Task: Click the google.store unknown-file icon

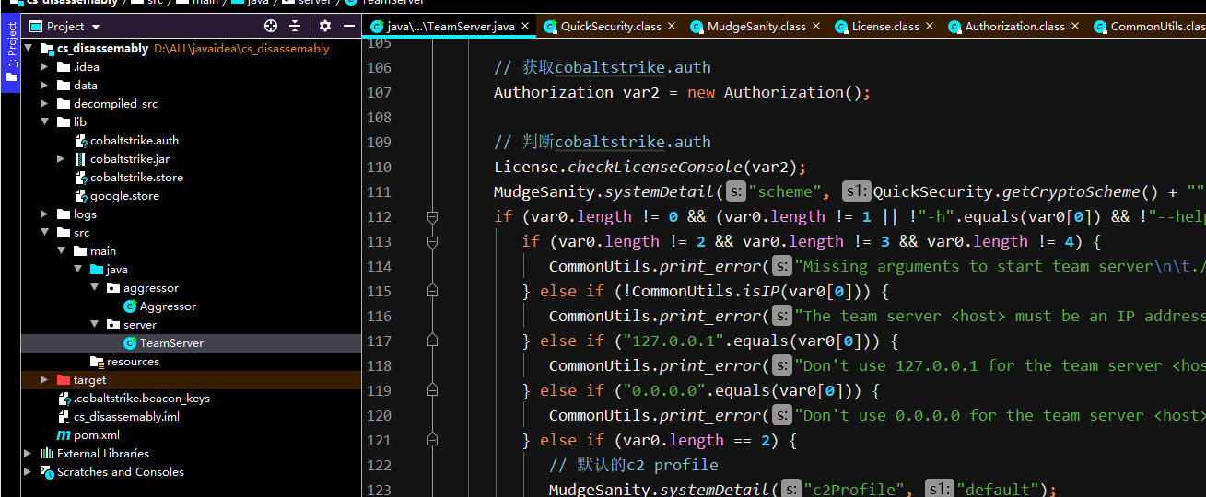Action: coord(81,196)
